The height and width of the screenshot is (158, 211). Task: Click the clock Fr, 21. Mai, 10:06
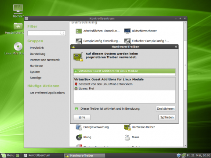point(199,155)
